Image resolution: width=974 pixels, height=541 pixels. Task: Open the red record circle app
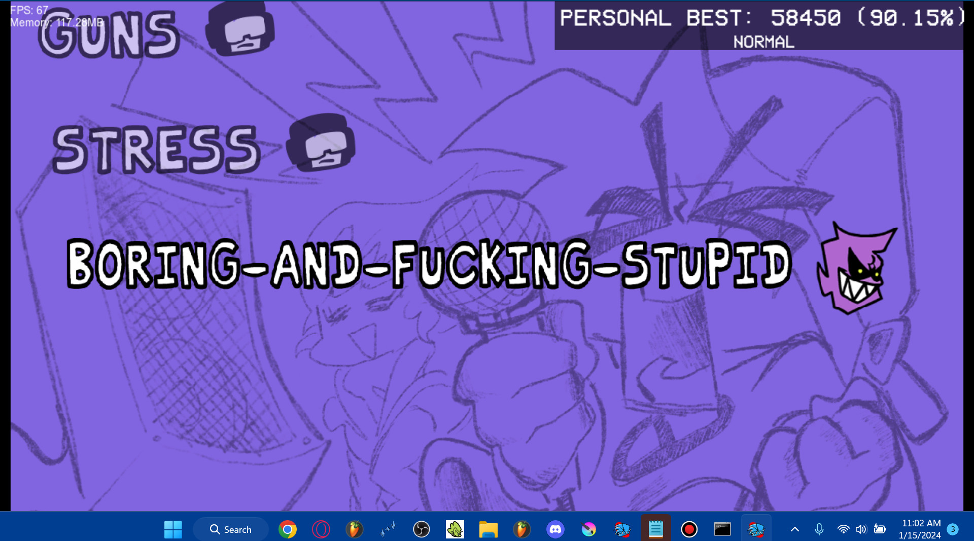[x=689, y=529]
